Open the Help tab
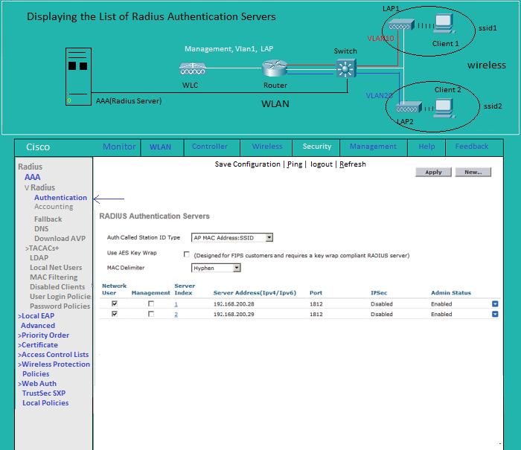Image resolution: width=521 pixels, height=450 pixels. click(x=426, y=147)
